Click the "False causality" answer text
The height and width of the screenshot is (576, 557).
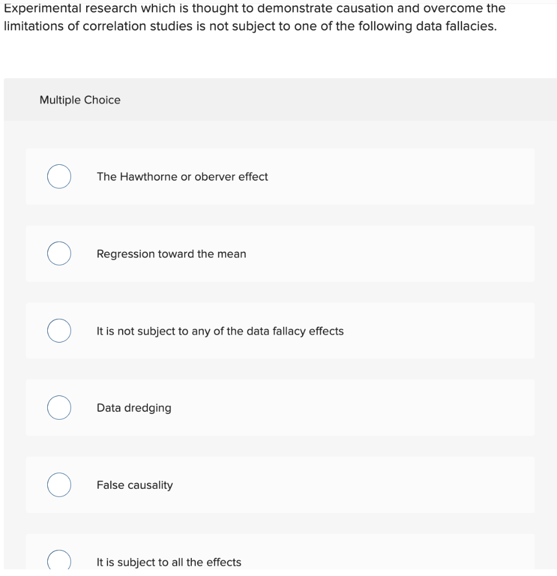click(x=134, y=485)
